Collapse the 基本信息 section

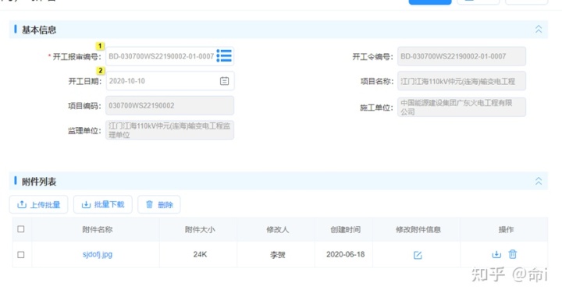pos(539,30)
